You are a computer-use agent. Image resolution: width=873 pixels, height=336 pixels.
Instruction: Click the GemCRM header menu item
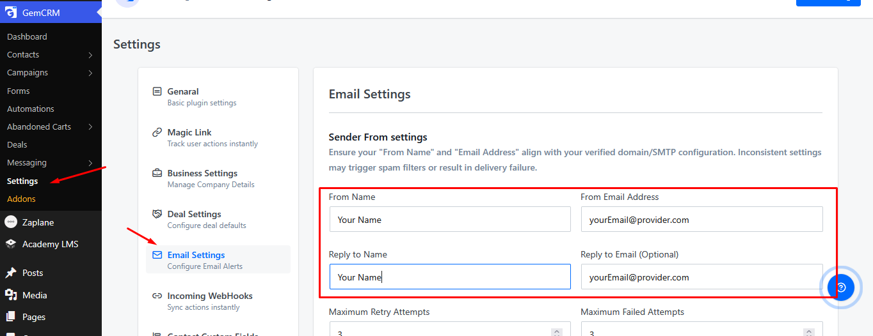point(51,11)
